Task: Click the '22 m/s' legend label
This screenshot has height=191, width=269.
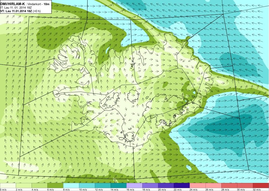Action: point(178,190)
